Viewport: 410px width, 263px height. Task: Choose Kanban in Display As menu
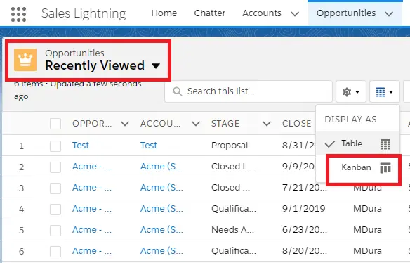(357, 167)
